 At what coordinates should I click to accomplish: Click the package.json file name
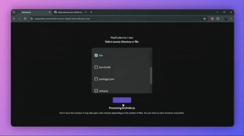(106, 79)
